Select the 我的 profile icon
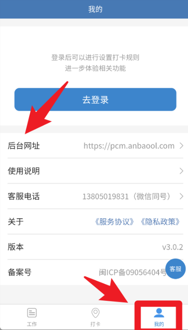The height and width of the screenshot is (330, 188). click(159, 313)
